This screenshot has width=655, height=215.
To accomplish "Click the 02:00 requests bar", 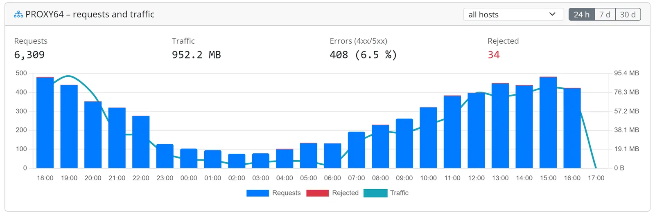I will [237, 161].
